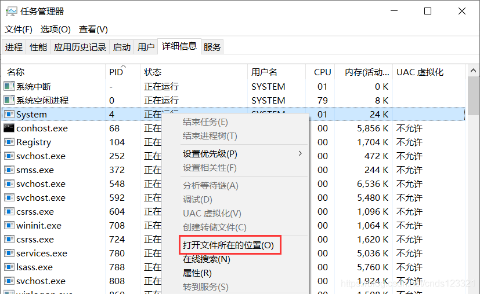Switch to the 性能 tab
The image size is (480, 294).
[38, 47]
